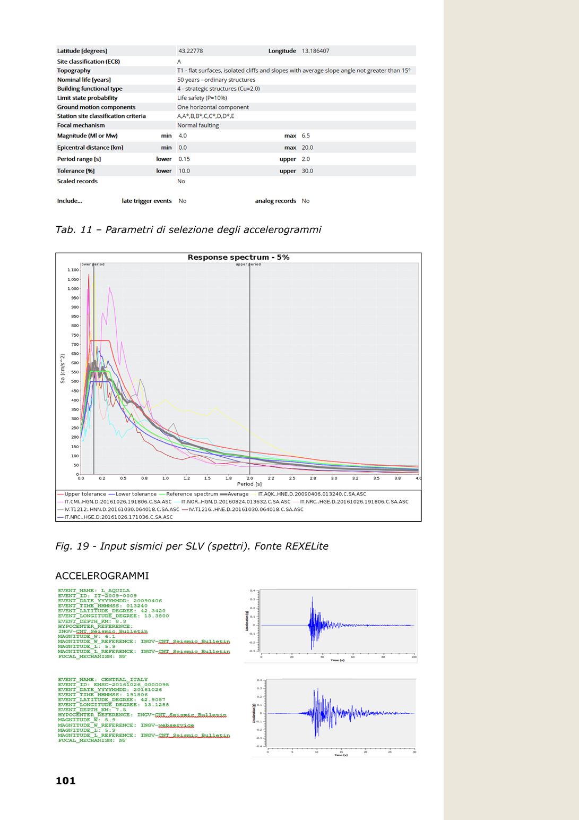Select the lower tolerance value '10.0'
The width and height of the screenshot is (579, 820).
184,171
